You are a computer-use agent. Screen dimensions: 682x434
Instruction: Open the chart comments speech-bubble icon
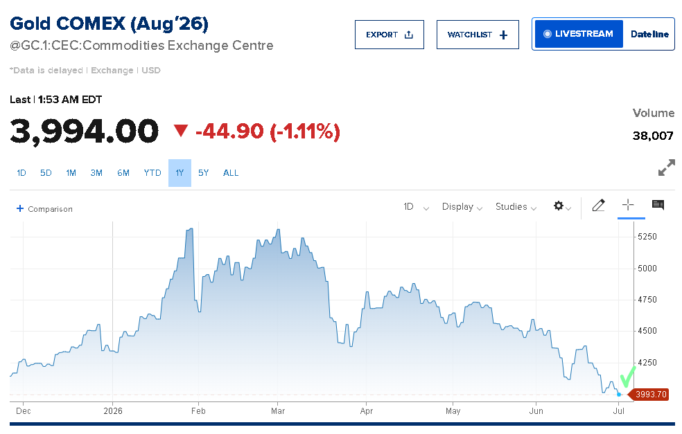pos(658,205)
